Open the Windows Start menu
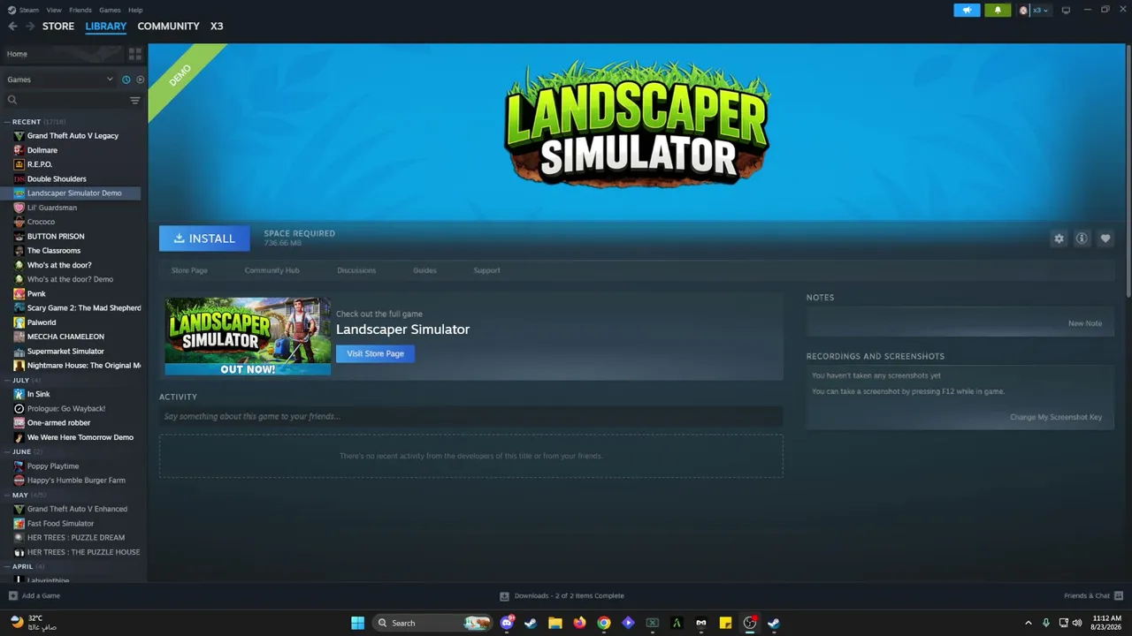The image size is (1132, 636). pos(357,623)
